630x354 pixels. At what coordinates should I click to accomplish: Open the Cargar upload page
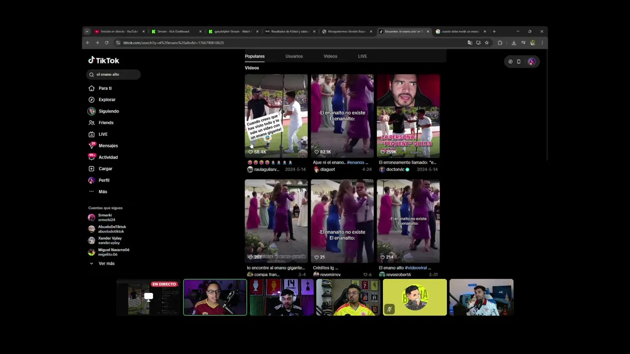point(105,169)
